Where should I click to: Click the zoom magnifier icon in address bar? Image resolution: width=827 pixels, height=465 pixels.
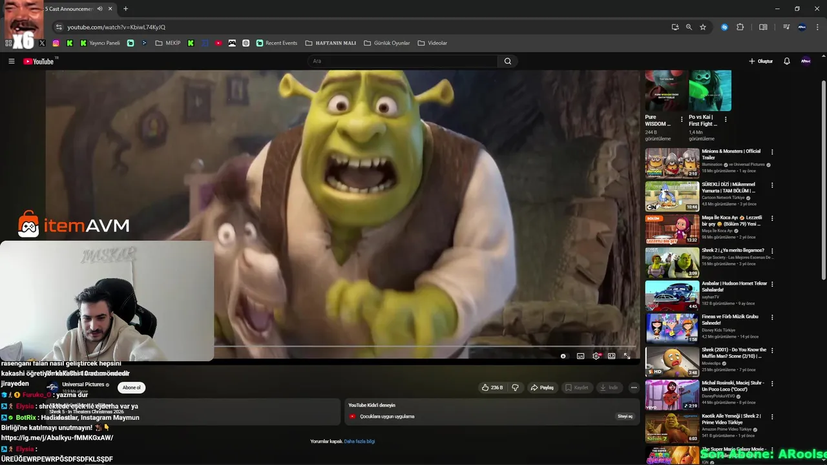(x=689, y=27)
